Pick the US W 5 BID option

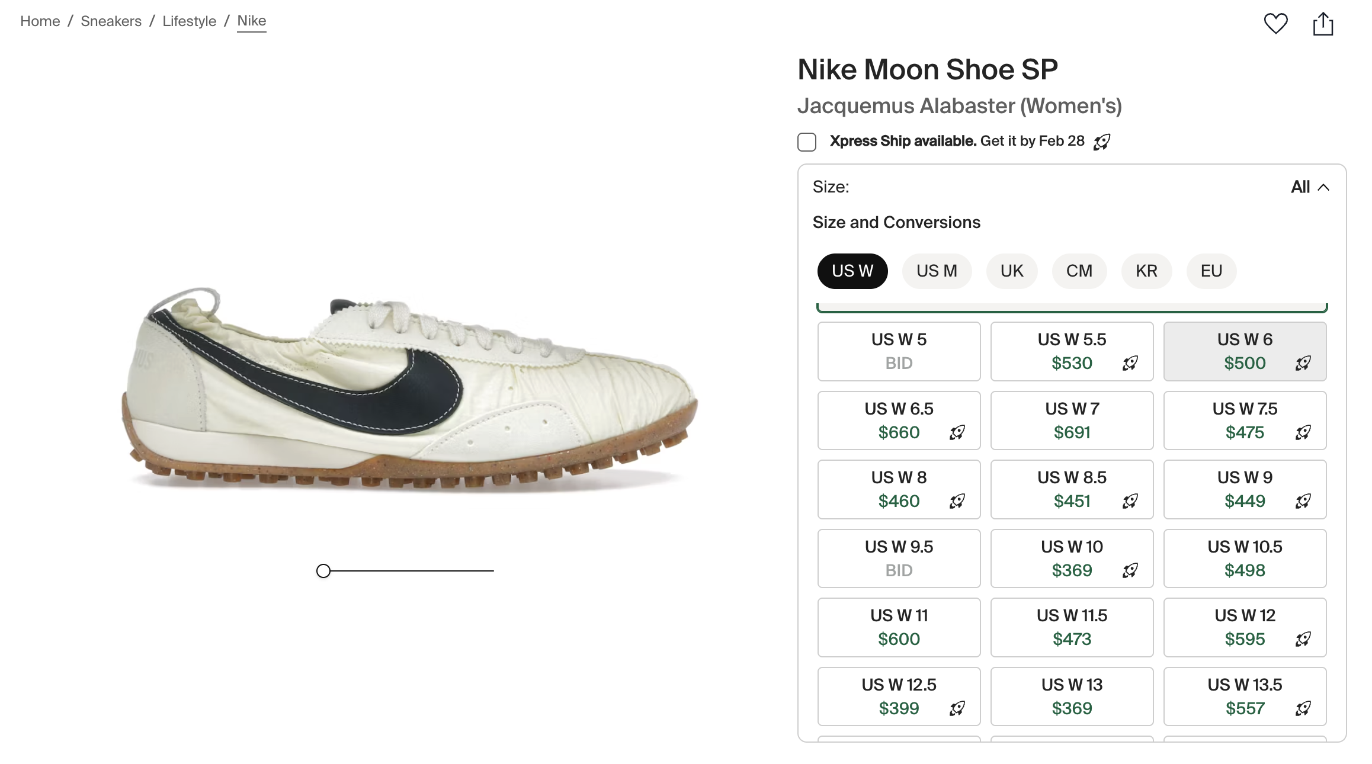pyautogui.click(x=899, y=351)
